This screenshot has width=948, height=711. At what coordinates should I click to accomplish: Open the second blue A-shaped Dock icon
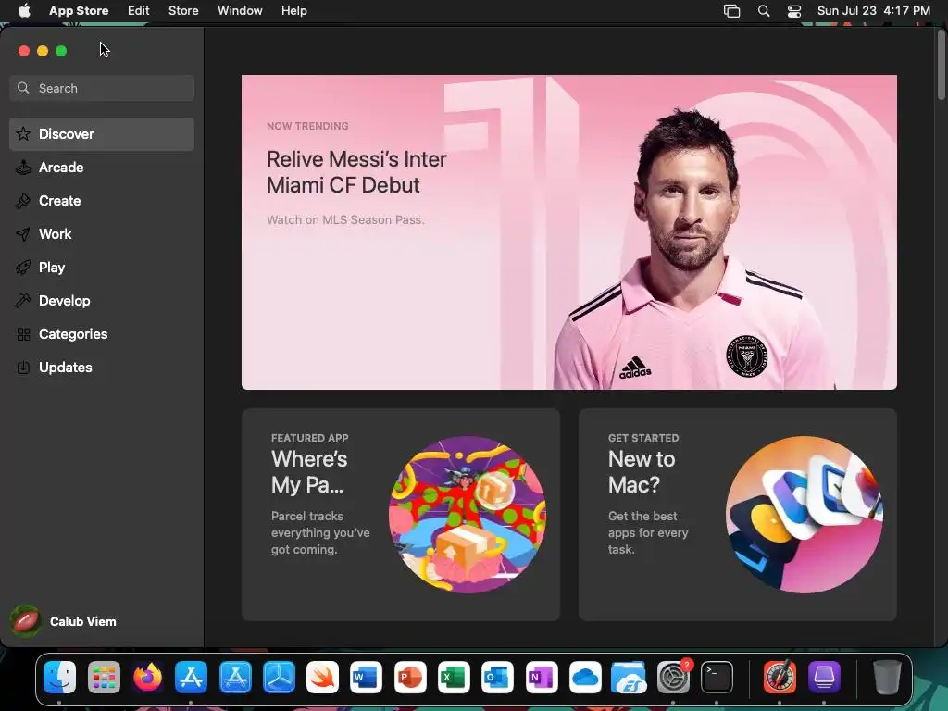pos(235,677)
